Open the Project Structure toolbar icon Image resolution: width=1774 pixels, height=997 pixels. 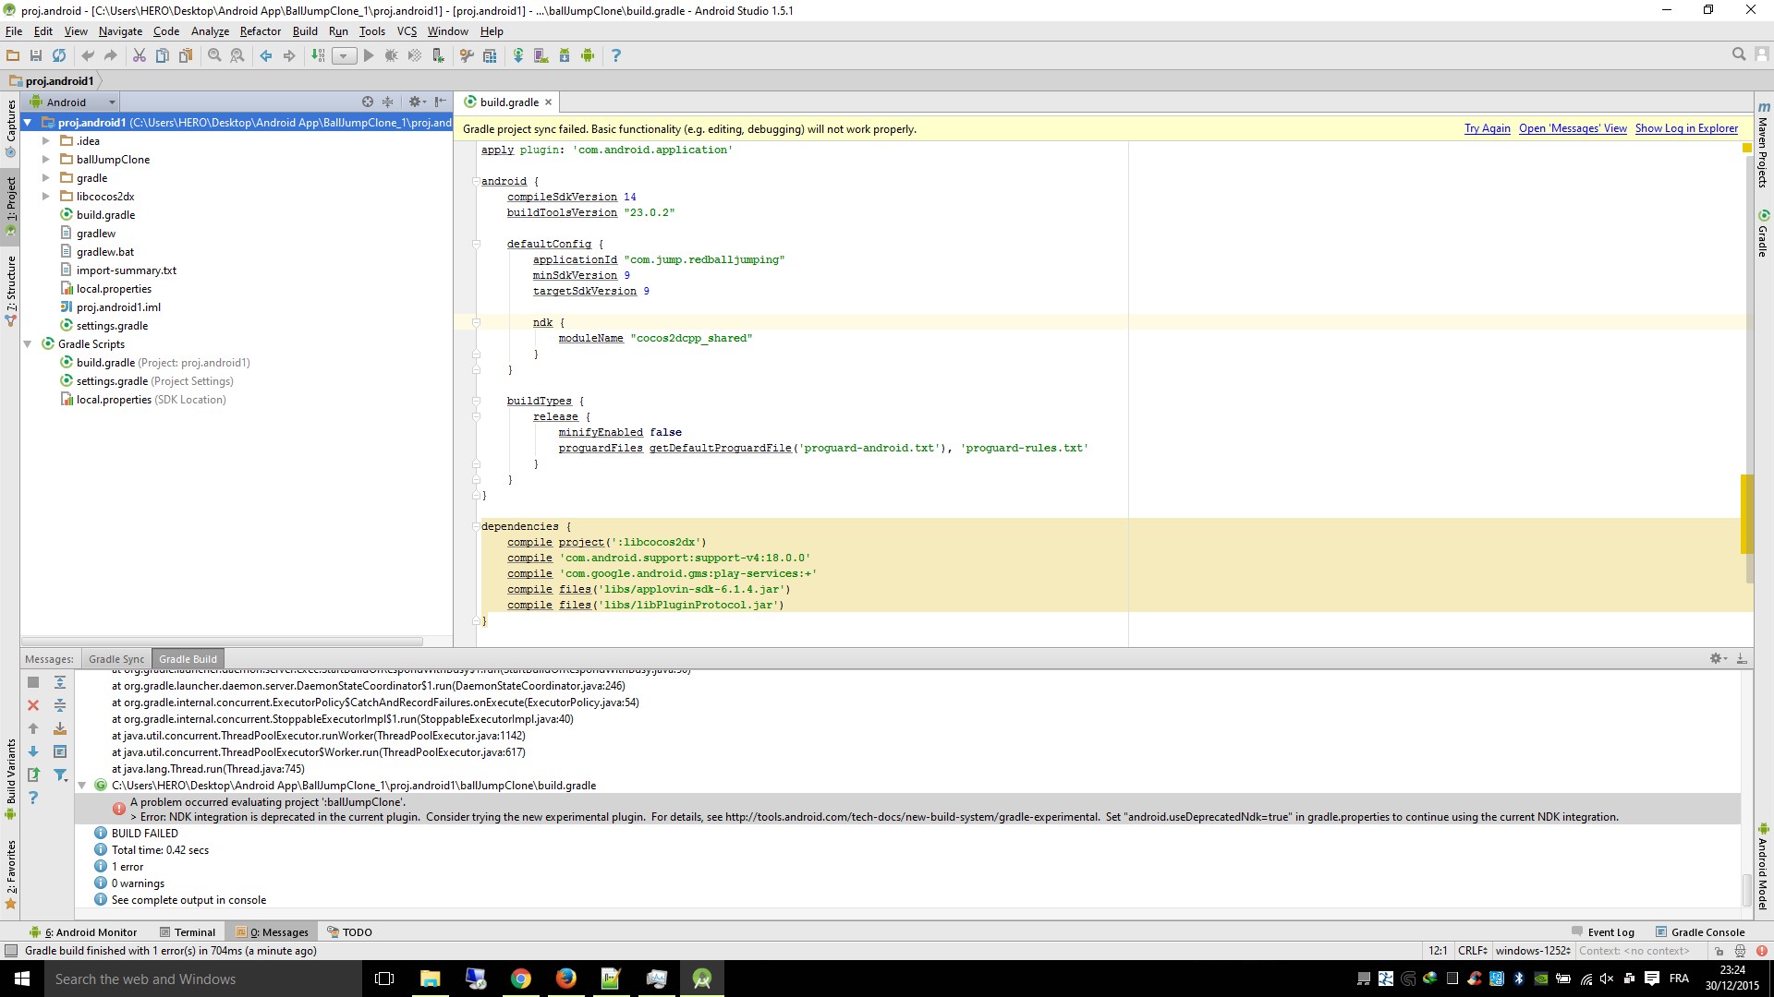click(490, 55)
